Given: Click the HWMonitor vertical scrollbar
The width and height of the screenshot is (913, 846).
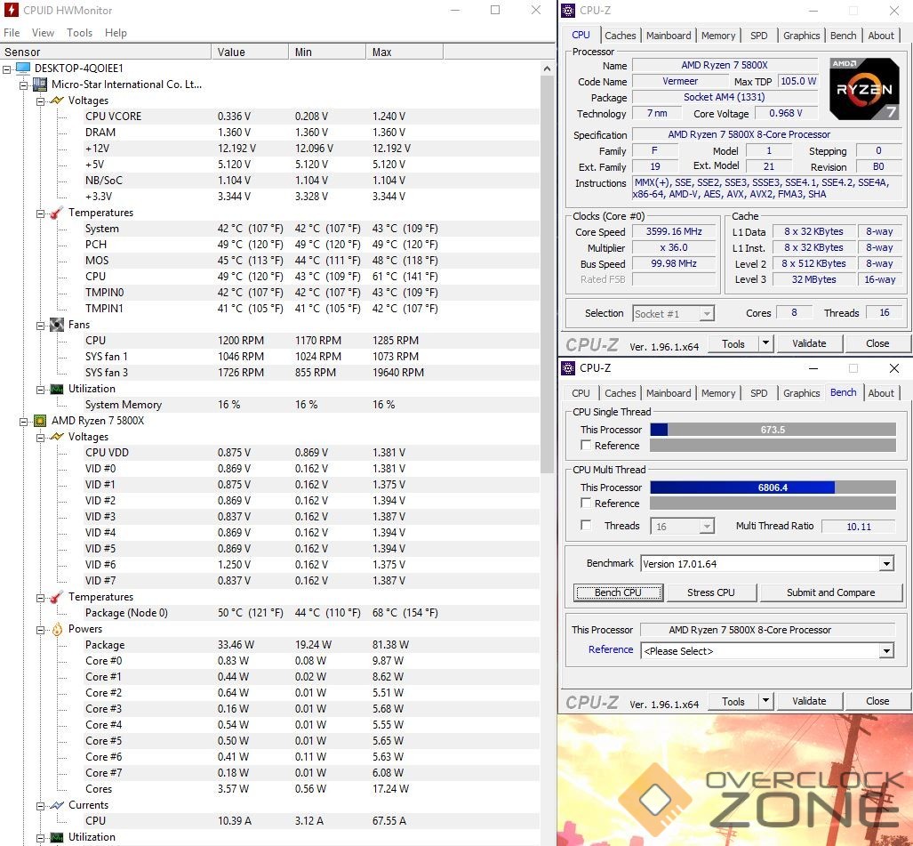Looking at the screenshot, I should pos(548,267).
